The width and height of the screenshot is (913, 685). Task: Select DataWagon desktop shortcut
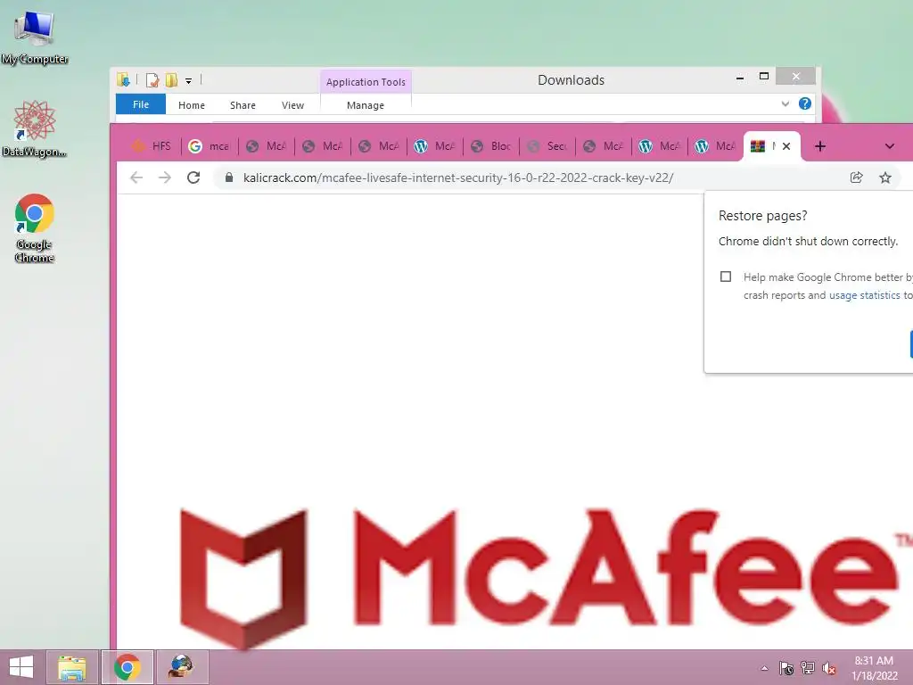[35, 129]
